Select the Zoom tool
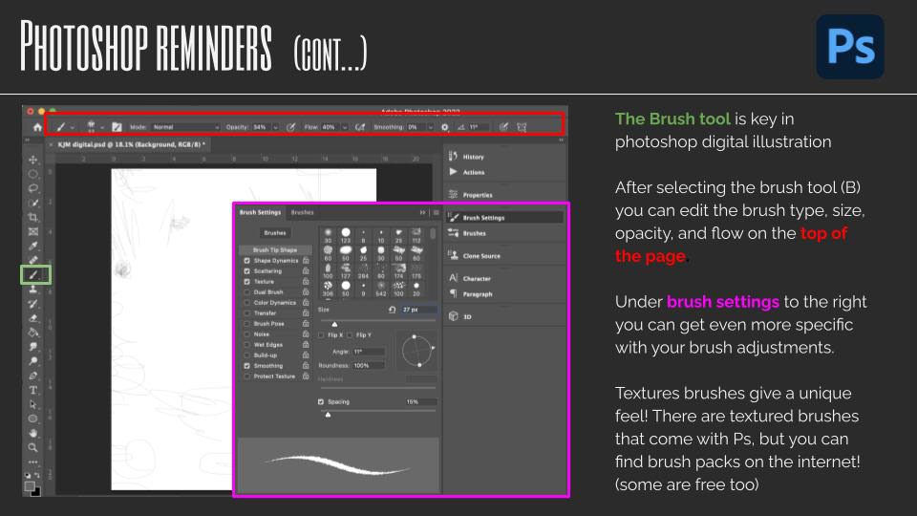Image resolution: width=917 pixels, height=516 pixels. pos(32,447)
